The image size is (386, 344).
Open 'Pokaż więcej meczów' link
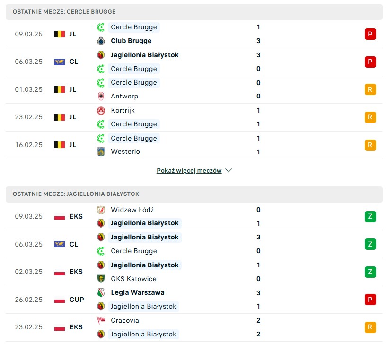point(189,171)
